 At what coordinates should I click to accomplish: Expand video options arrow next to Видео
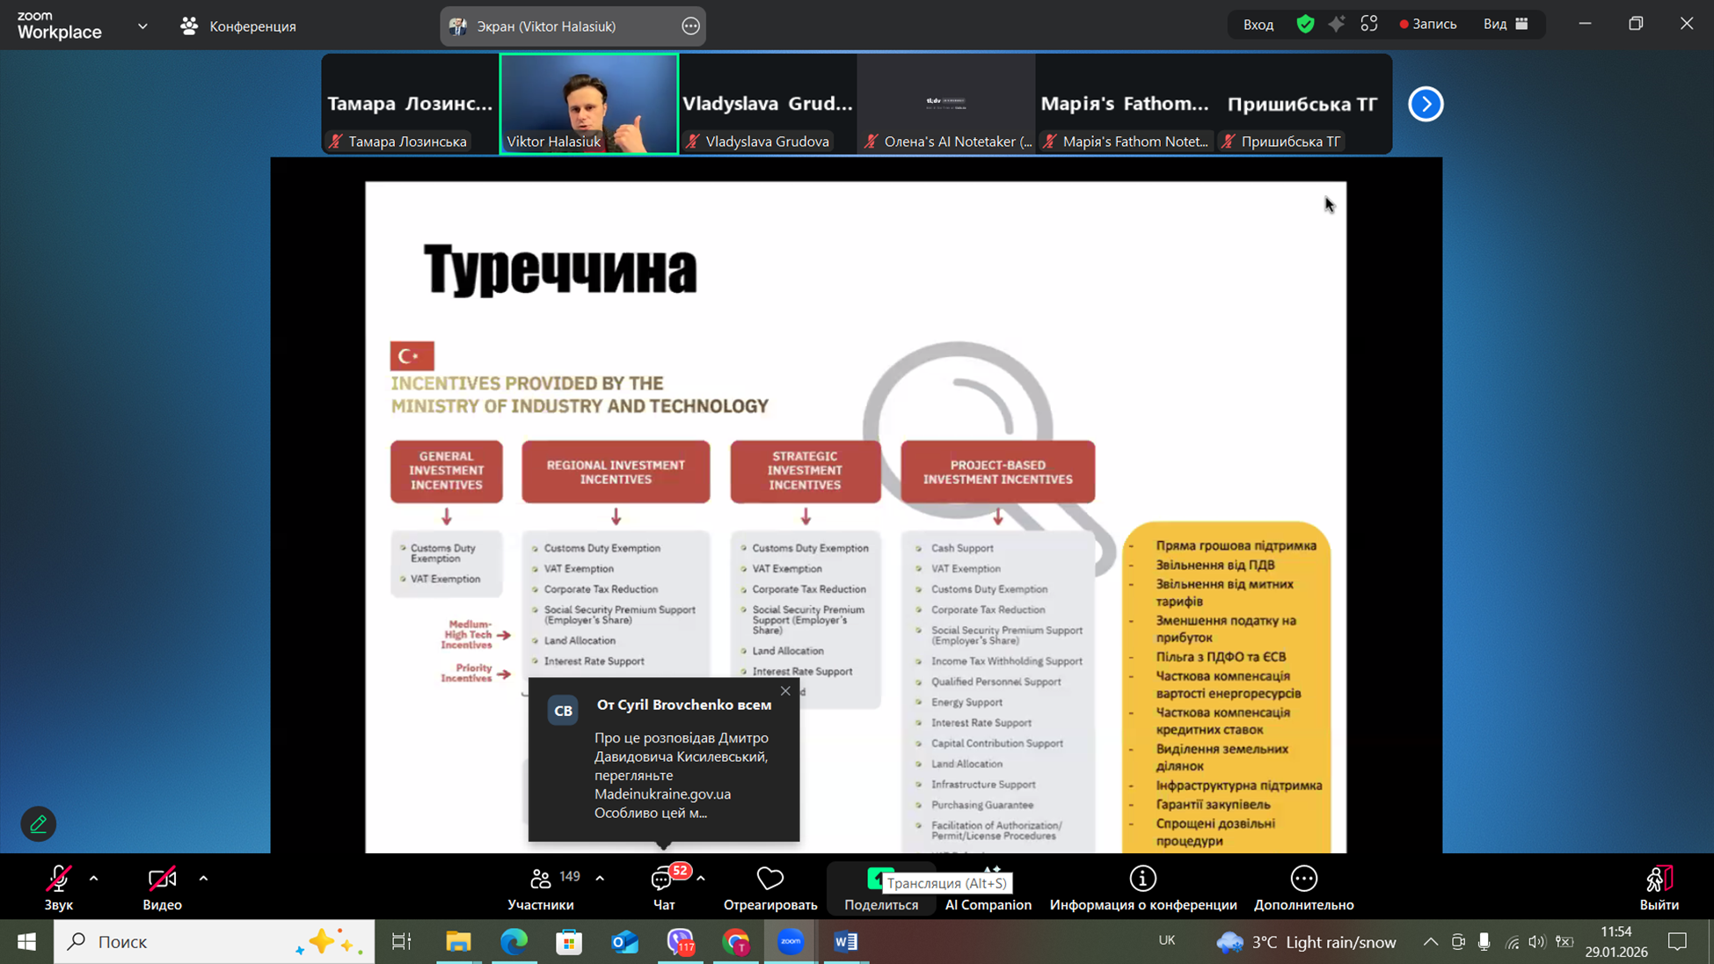click(203, 878)
